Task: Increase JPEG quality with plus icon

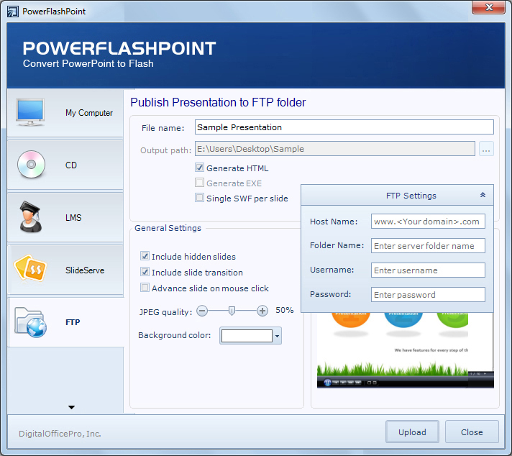Action: (262, 311)
